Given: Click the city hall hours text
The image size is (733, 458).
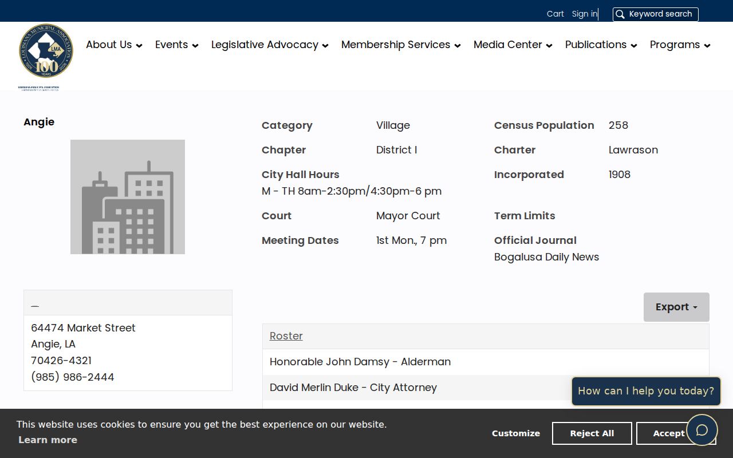Looking at the screenshot, I should tap(352, 191).
